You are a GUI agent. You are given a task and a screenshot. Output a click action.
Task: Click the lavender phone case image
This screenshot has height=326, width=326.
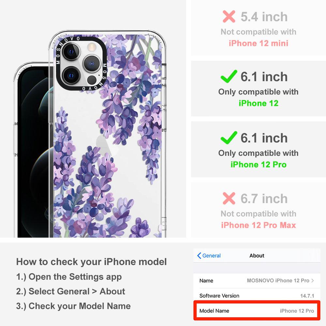[108, 134]
